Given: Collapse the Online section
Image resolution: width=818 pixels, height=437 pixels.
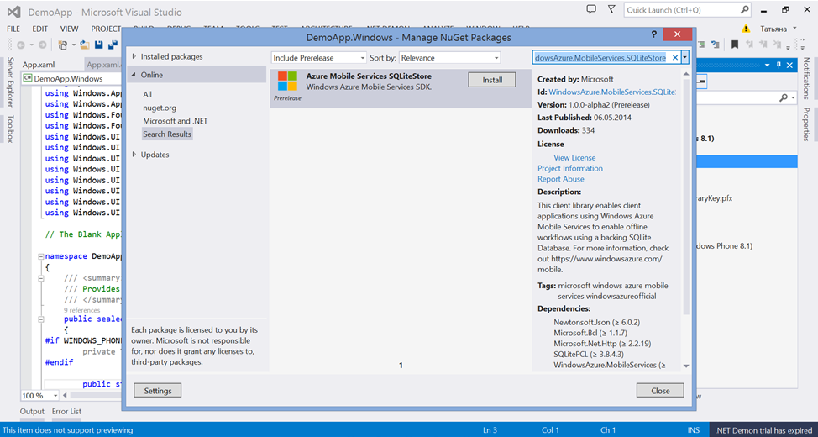Looking at the screenshot, I should [134, 75].
